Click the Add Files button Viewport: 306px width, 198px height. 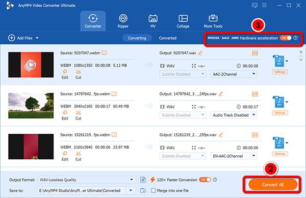tap(20, 38)
